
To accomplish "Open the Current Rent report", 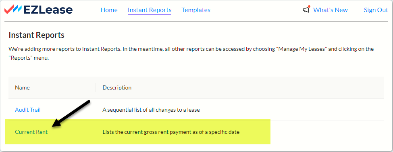I will pyautogui.click(x=31, y=132).
